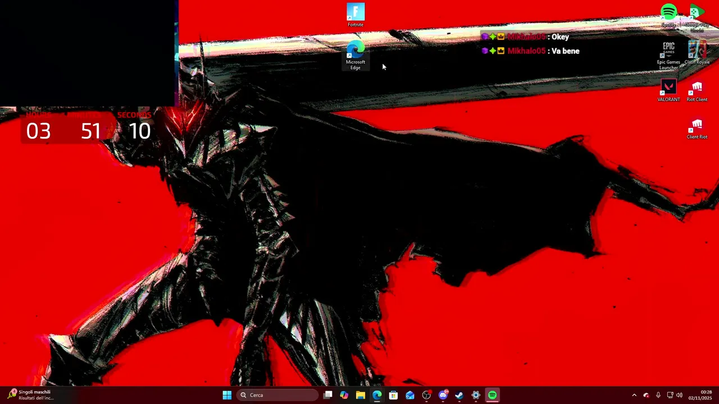Viewport: 719px width, 404px height.
Task: Open the Fortnite desktop shortcut
Action: point(356,15)
